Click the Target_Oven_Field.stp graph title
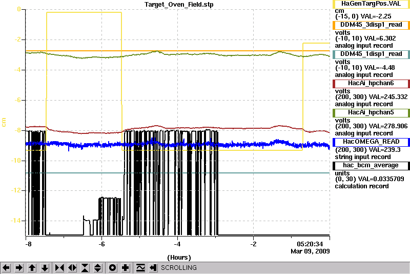 (x=179, y=5)
